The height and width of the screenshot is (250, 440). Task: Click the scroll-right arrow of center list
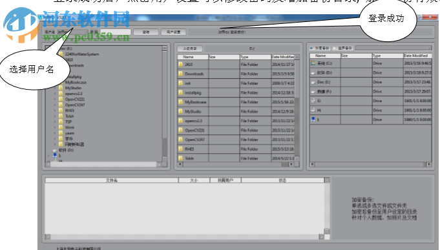pos(291,164)
